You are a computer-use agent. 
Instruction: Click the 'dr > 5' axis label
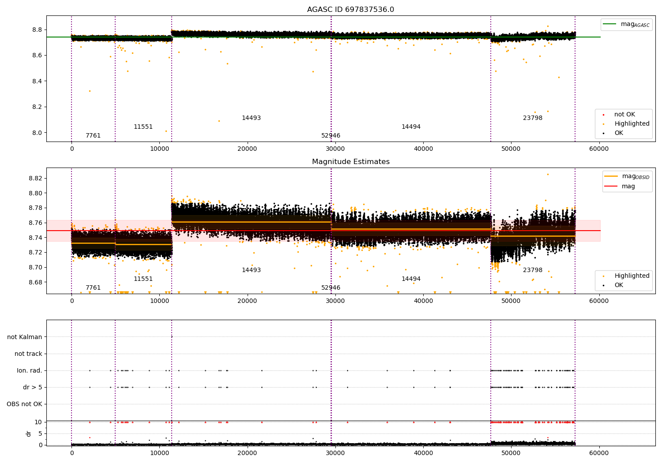pos(33,388)
